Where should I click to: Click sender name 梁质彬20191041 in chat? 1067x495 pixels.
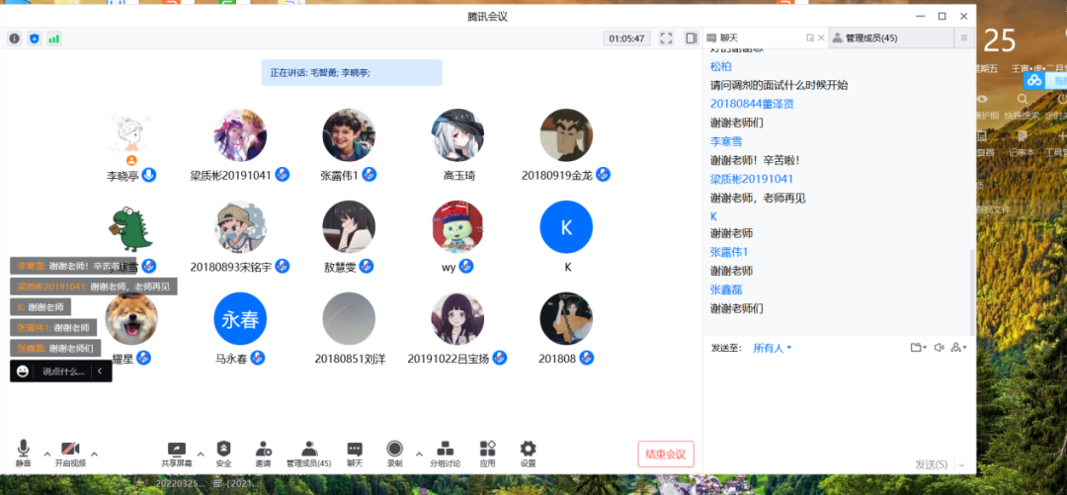tap(751, 179)
